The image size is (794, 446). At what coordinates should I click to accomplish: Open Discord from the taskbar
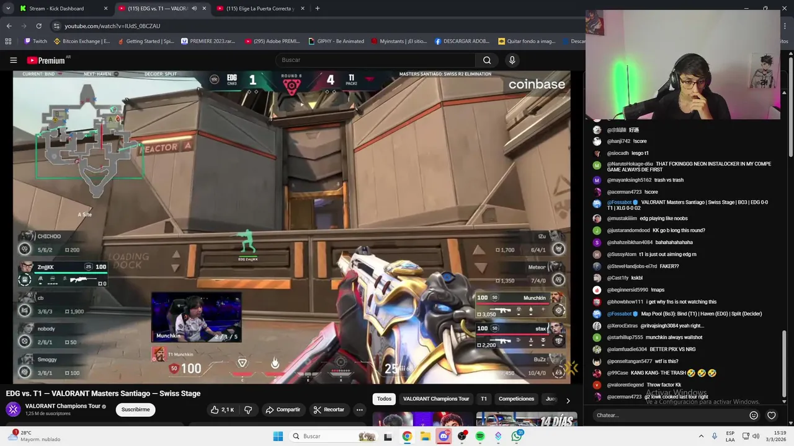pyautogui.click(x=444, y=436)
